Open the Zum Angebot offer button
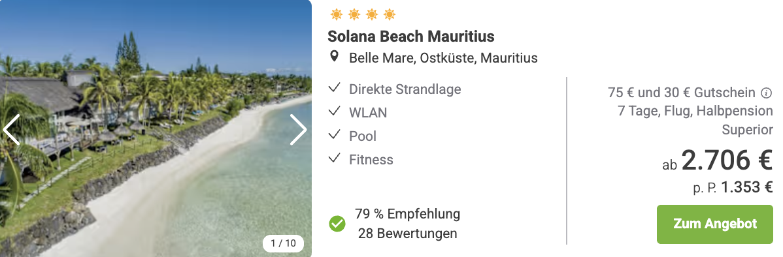 click(714, 224)
